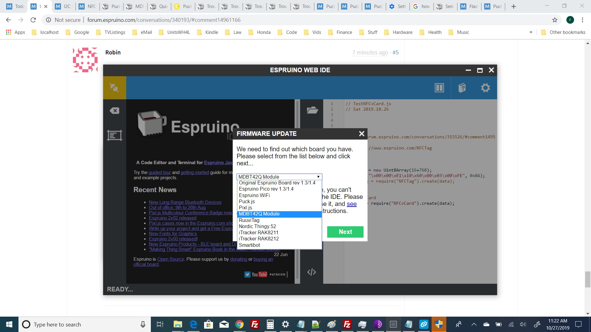
Task: Click the browser back arrow
Action: tap(8, 20)
